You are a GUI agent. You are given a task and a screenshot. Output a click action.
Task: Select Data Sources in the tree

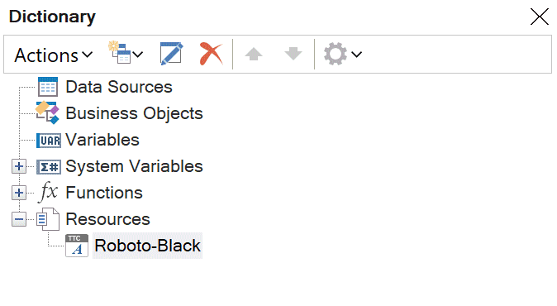pos(119,87)
